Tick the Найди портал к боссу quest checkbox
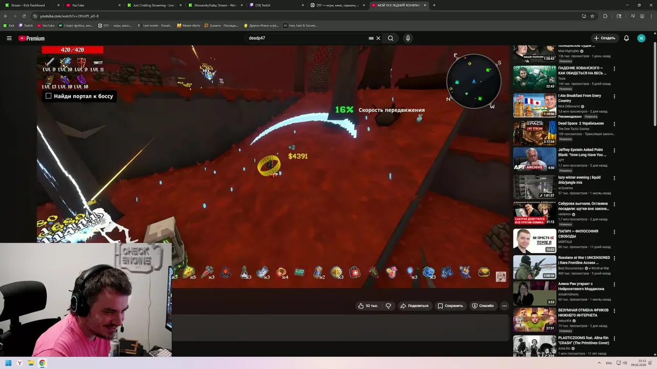 coord(48,96)
